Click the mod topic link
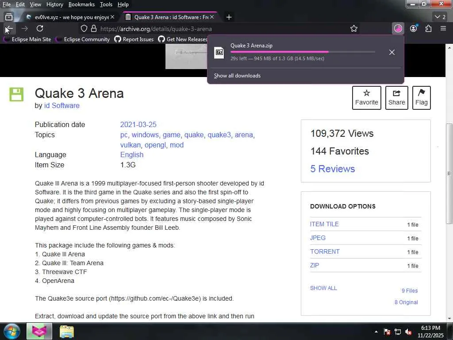The width and height of the screenshot is (453, 340). (177, 145)
